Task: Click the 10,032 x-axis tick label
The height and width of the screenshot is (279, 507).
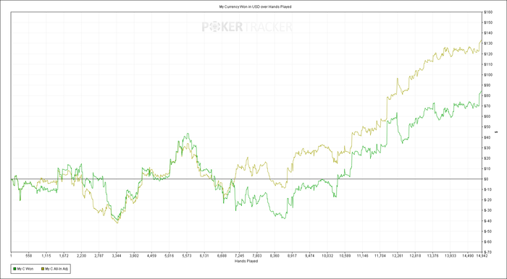Action: (x=327, y=256)
